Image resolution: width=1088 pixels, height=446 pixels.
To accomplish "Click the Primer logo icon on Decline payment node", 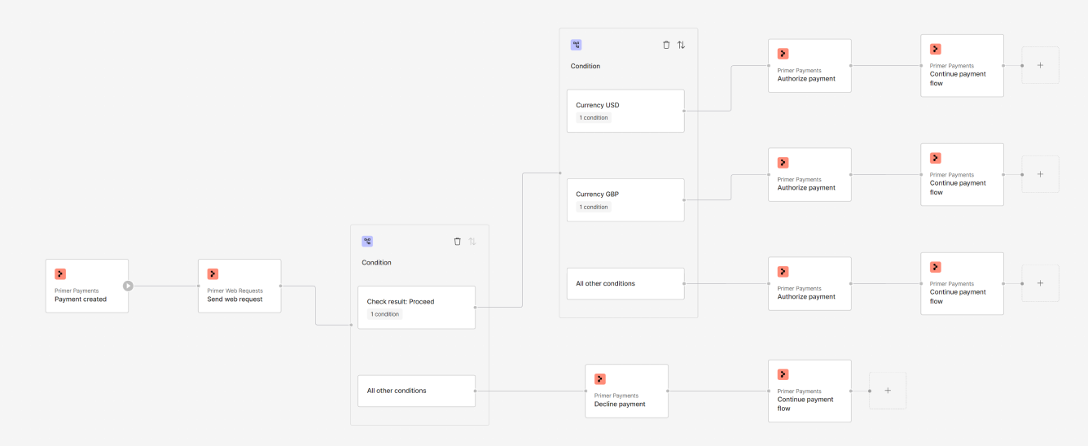I will point(599,379).
